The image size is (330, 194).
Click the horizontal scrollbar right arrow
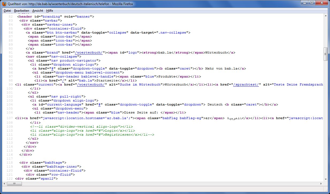pos(321,184)
